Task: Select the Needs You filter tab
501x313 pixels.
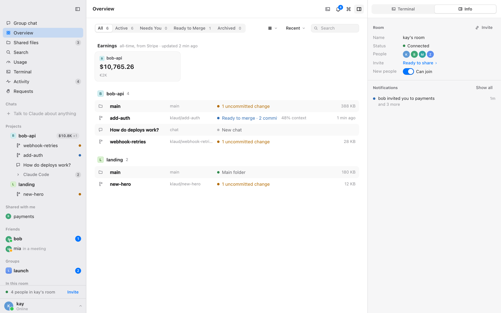Action: tap(153, 28)
